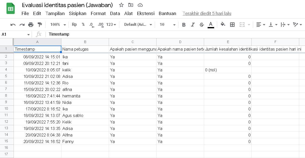Select the cell containing 'Rio'
305x158 pixels.
point(85,83)
